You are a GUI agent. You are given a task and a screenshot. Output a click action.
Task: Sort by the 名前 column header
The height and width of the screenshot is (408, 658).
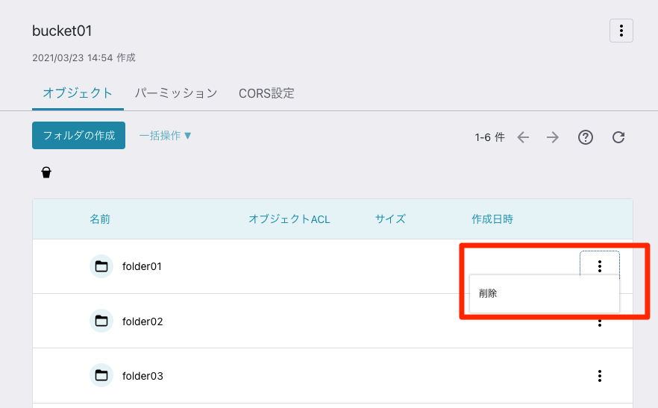pos(100,219)
